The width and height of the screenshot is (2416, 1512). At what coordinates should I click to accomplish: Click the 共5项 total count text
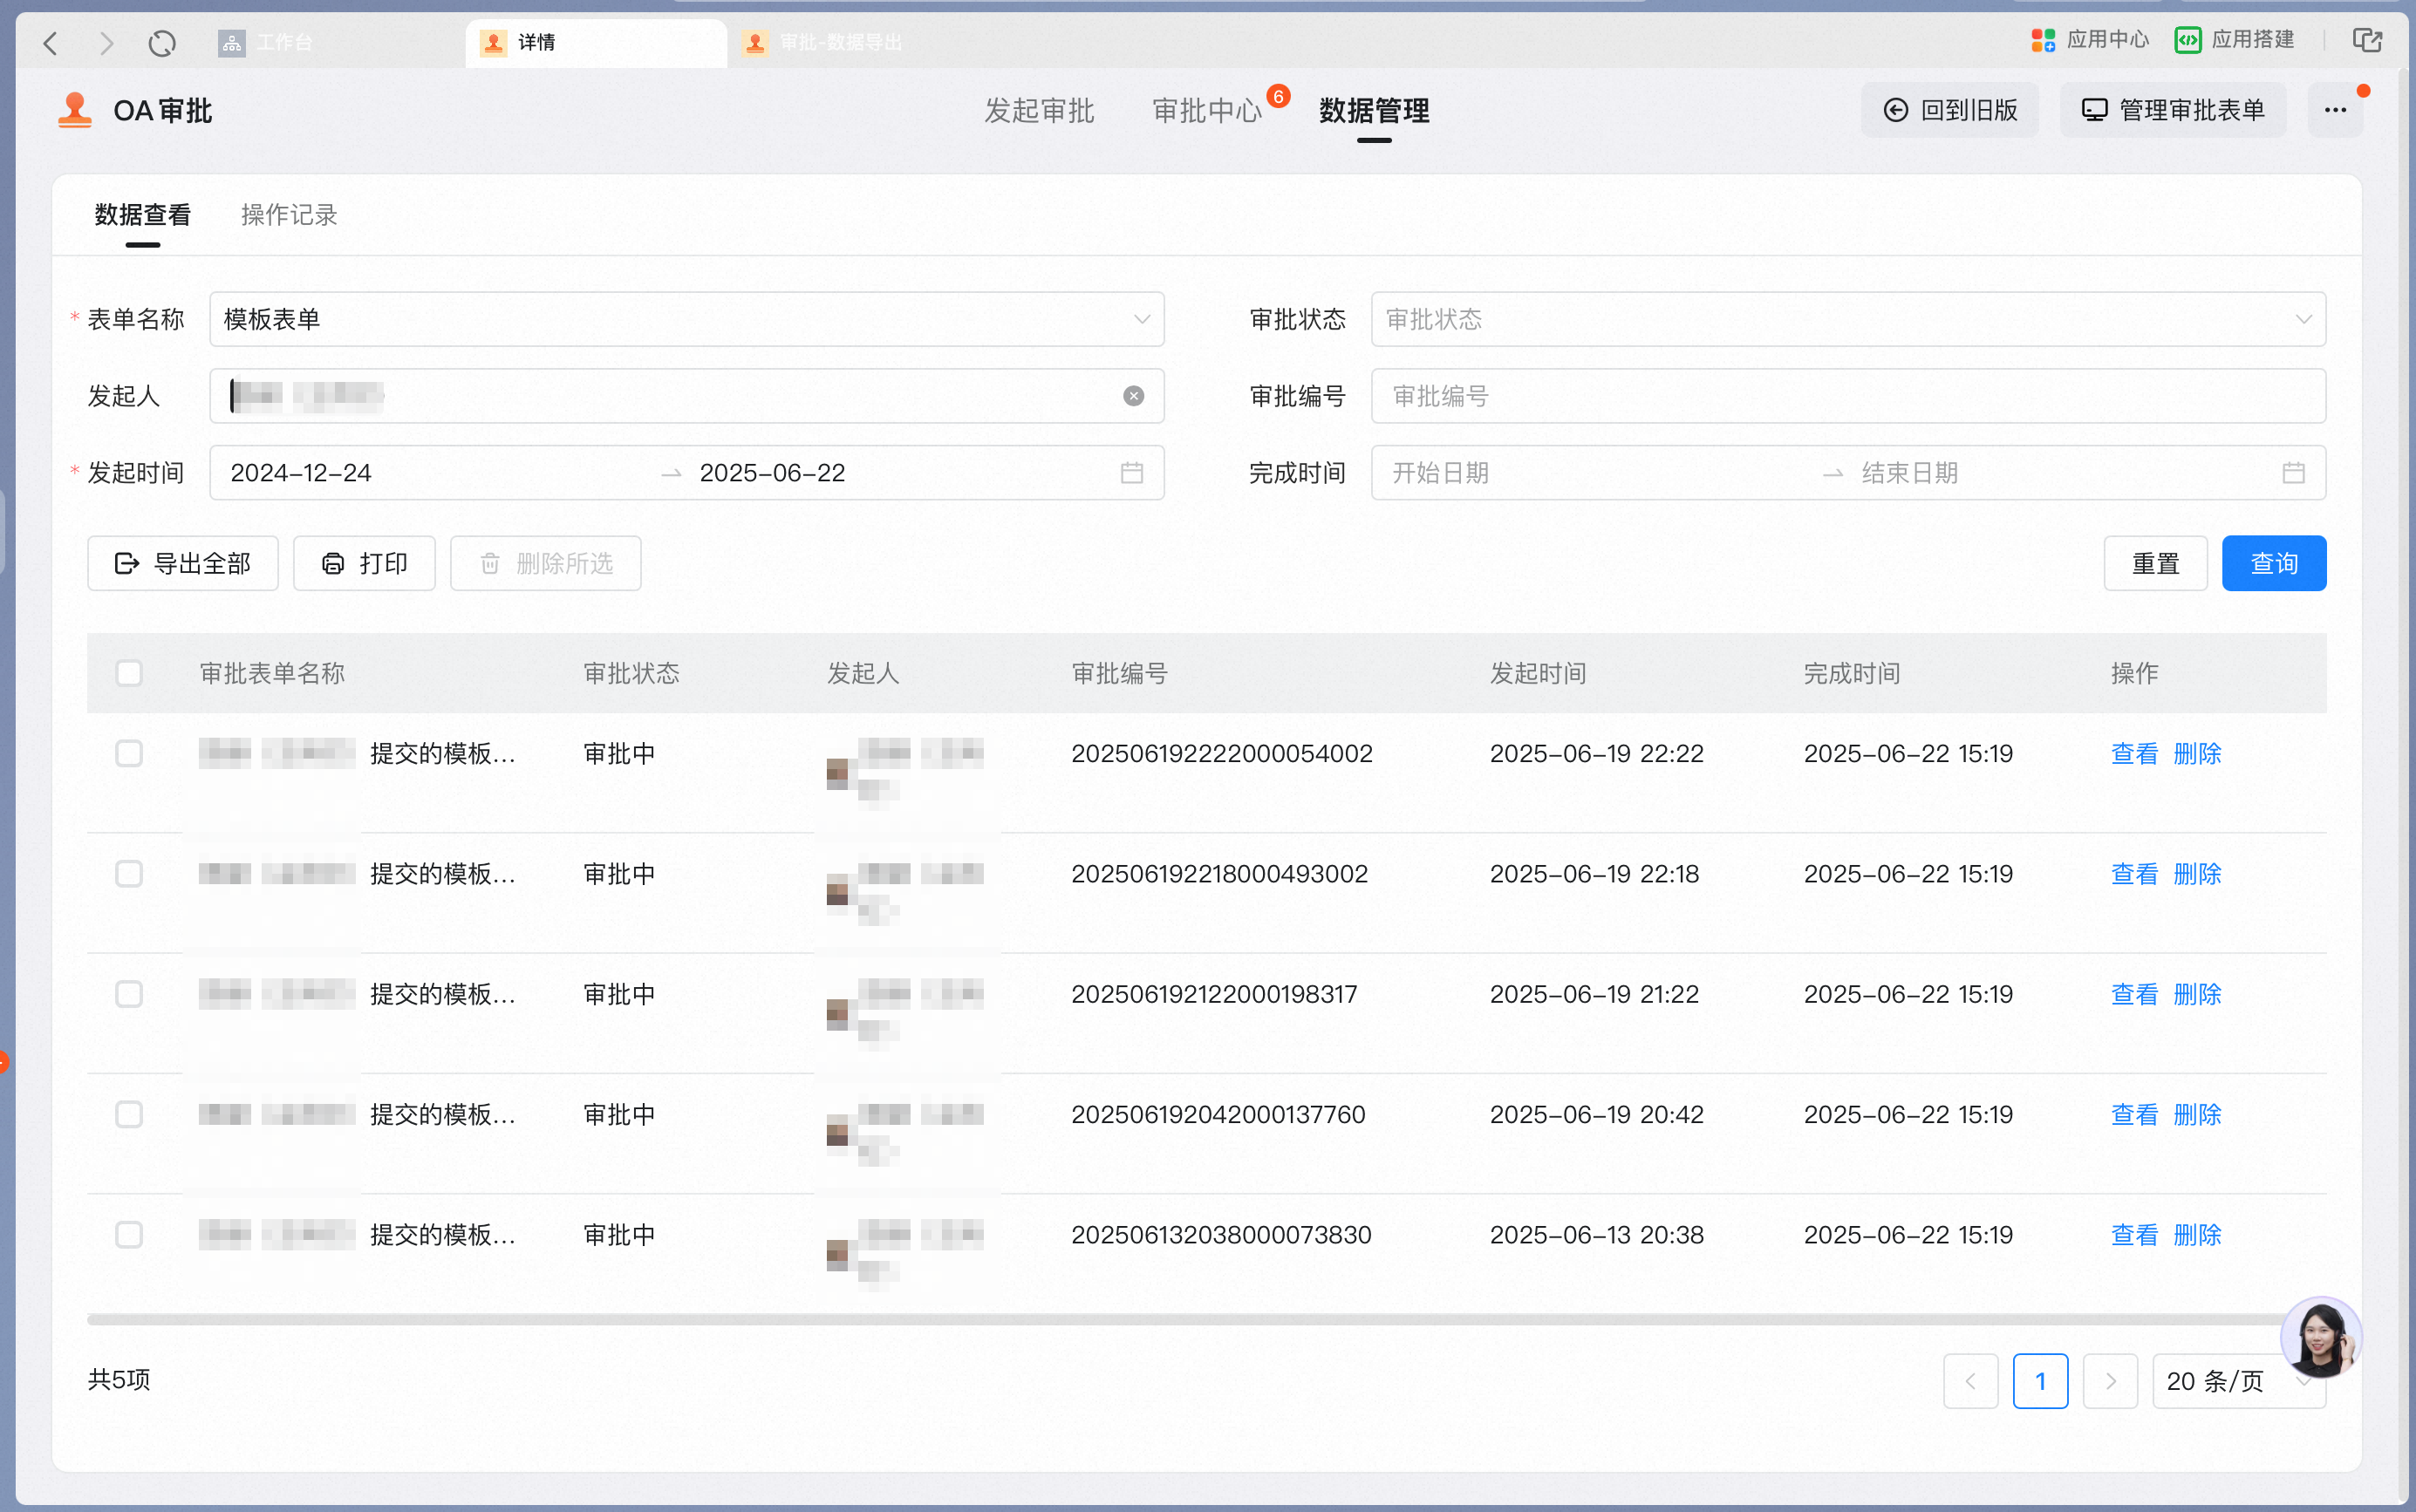pyautogui.click(x=119, y=1380)
